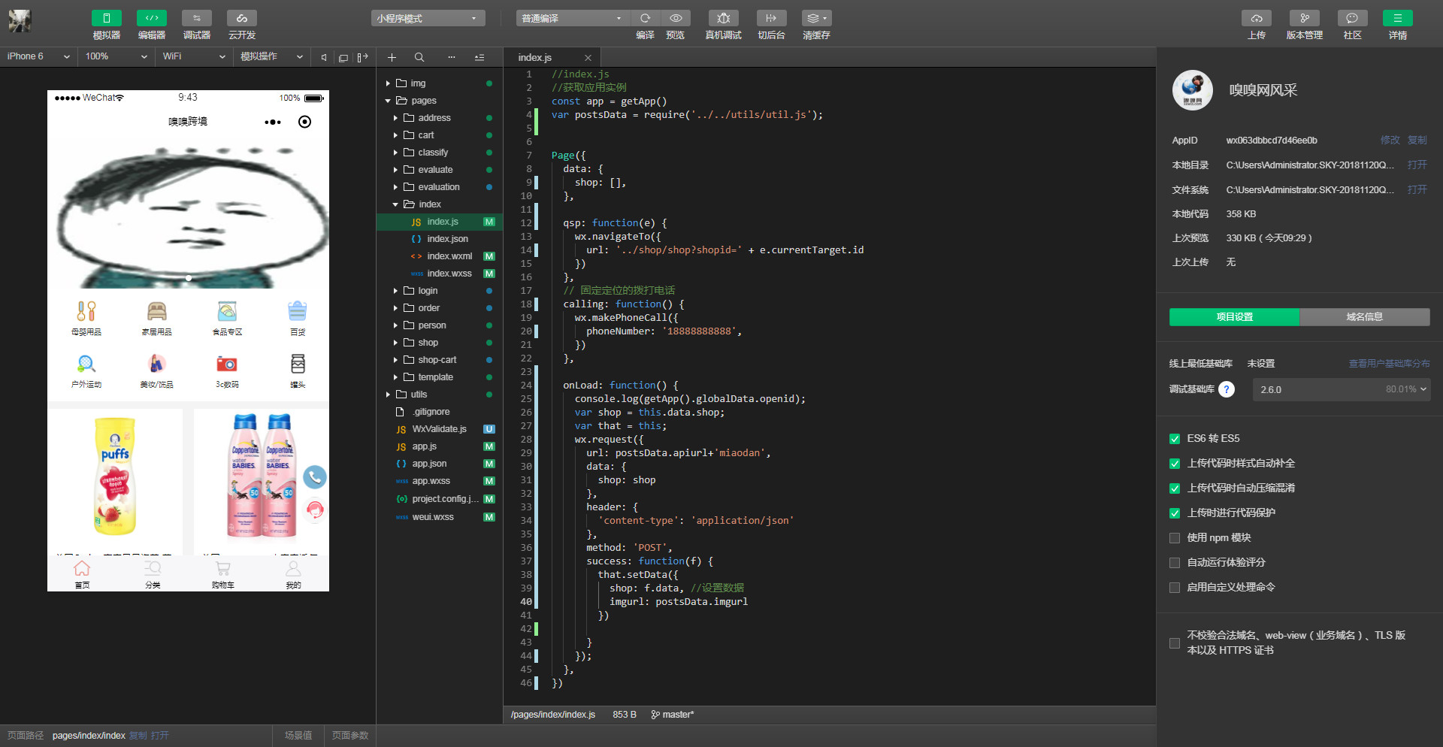Open the simulator (模拟器) panel toggle
The height and width of the screenshot is (747, 1443).
[x=106, y=19]
